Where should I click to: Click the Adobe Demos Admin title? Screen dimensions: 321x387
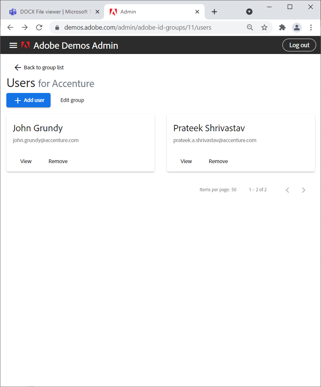tap(76, 45)
